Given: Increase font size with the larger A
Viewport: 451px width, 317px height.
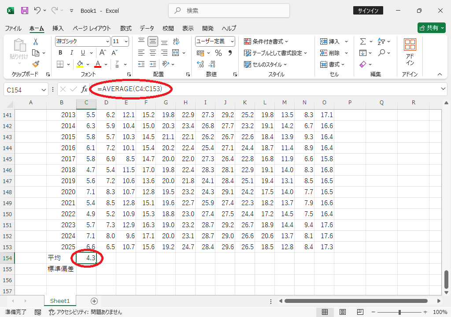Looking at the screenshot, I should click(x=103, y=53).
